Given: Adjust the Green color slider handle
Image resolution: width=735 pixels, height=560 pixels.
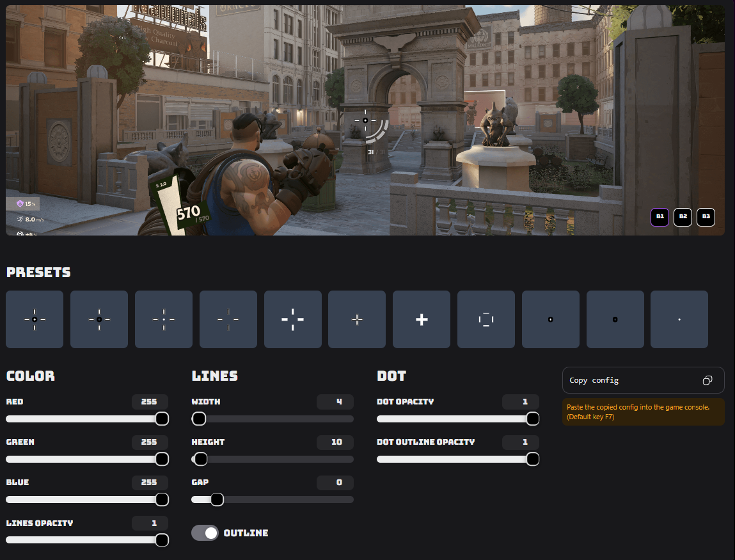Looking at the screenshot, I should tap(162, 459).
